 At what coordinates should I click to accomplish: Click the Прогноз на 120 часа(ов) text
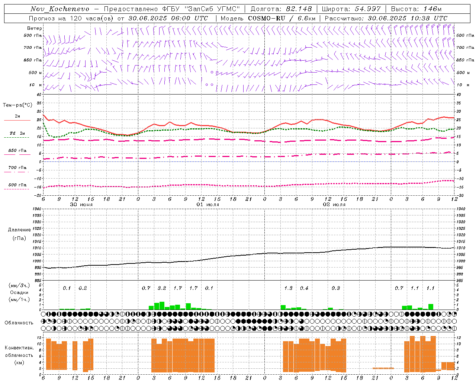tap(72, 18)
